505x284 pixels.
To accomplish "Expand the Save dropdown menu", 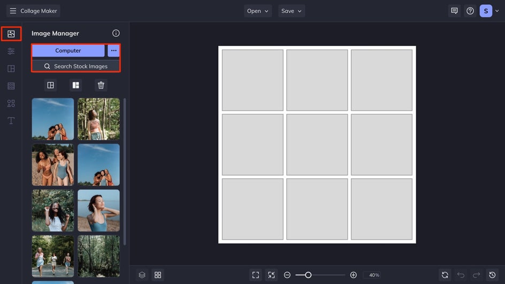I will click(x=292, y=11).
